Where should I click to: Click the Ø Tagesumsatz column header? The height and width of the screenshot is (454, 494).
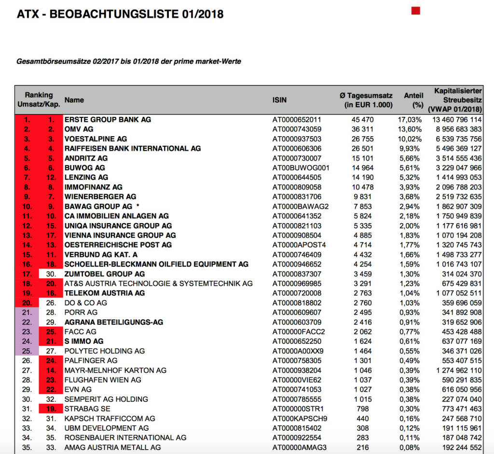click(366, 100)
